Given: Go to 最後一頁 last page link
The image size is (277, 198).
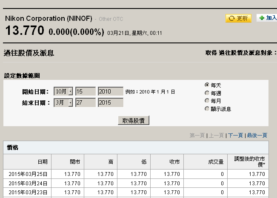Looking at the screenshot, I should coord(257,136).
